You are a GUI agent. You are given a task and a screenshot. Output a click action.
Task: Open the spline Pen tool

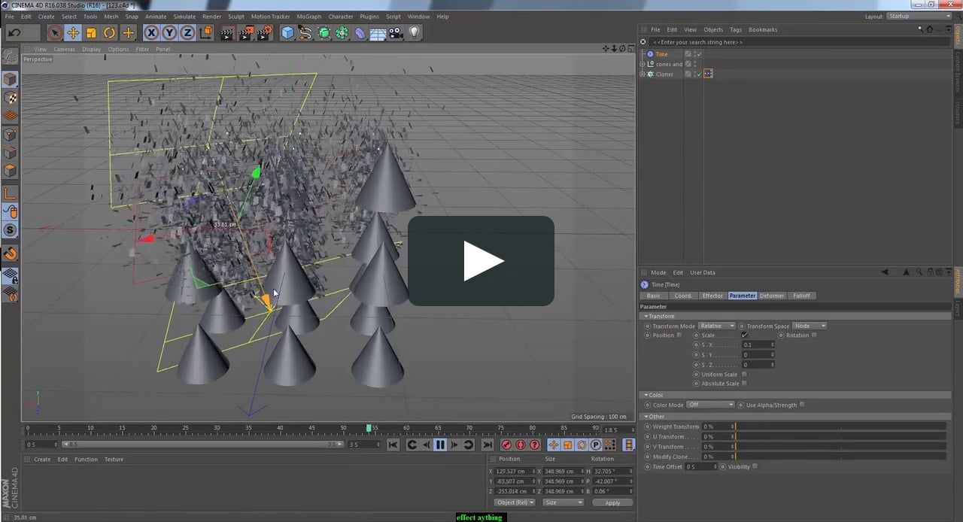305,32
